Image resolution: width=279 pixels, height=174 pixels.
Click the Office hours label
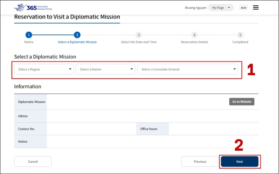click(149, 129)
